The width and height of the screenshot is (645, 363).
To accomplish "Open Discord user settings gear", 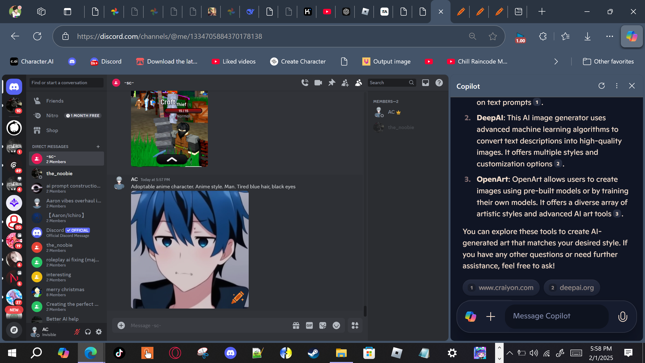I will click(x=99, y=332).
